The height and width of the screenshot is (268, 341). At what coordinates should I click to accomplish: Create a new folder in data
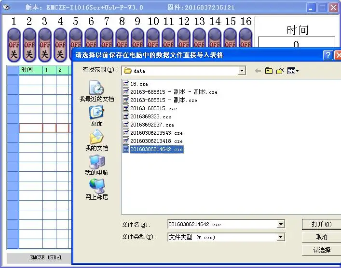tap(280, 71)
